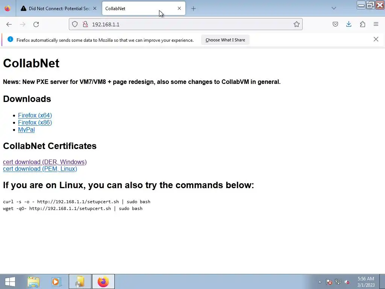This screenshot has height=289, width=385.
Task: Click the curl setupcert.sh command text
Action: (x=77, y=202)
